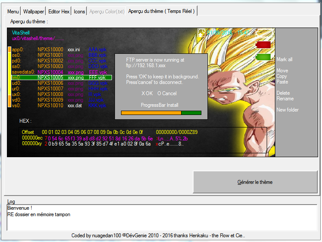The image size is (322, 242).
Task: Select the Aperçu Color(.txt) tab
Action: pyautogui.click(x=107, y=12)
